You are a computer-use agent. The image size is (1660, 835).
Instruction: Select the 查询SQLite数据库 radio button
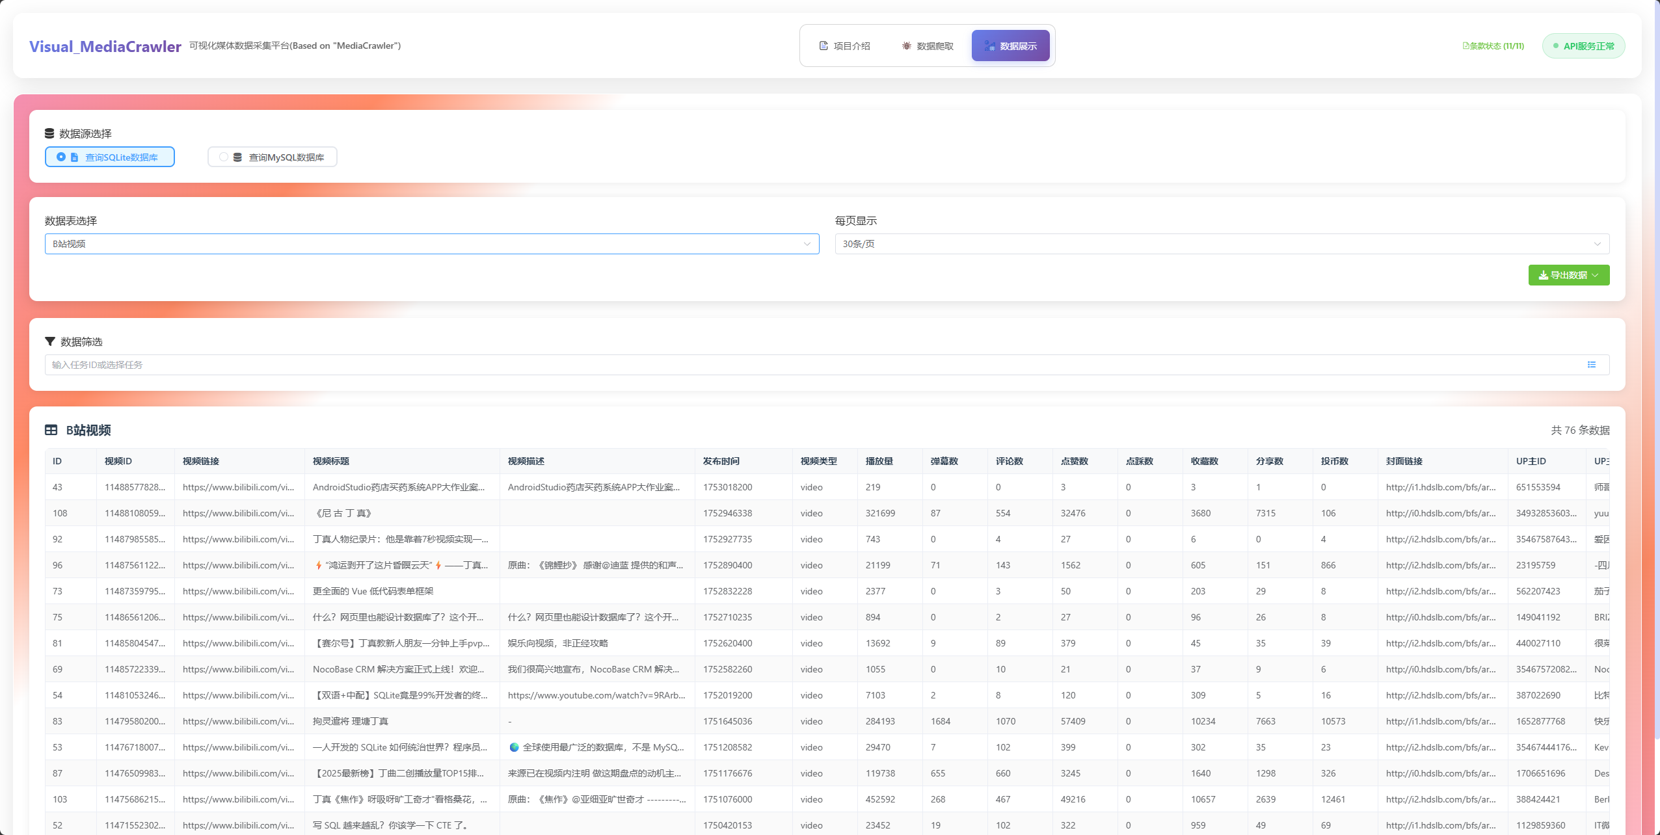click(x=61, y=157)
